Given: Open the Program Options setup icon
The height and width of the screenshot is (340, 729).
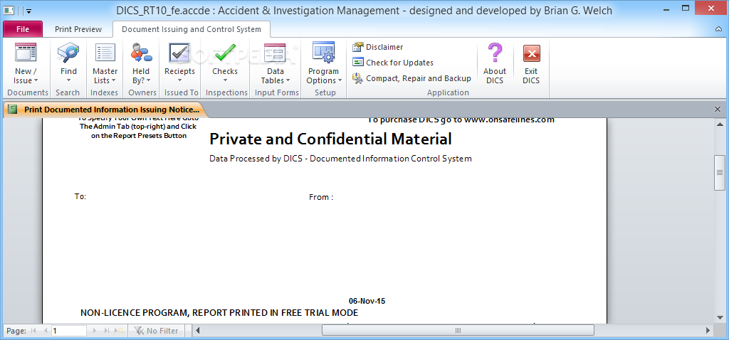Looking at the screenshot, I should pyautogui.click(x=324, y=53).
